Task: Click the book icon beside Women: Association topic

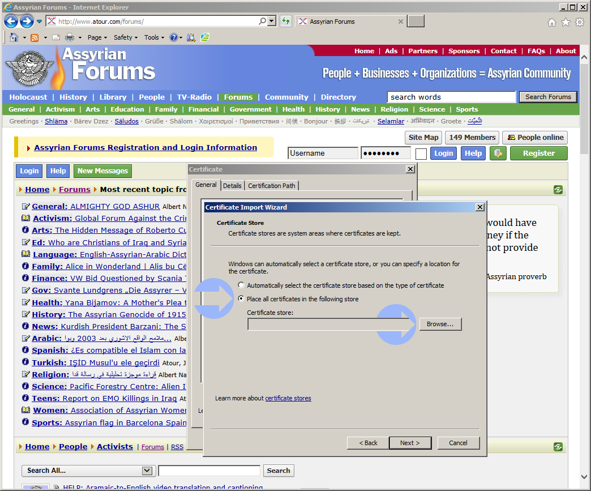Action: 25,410
